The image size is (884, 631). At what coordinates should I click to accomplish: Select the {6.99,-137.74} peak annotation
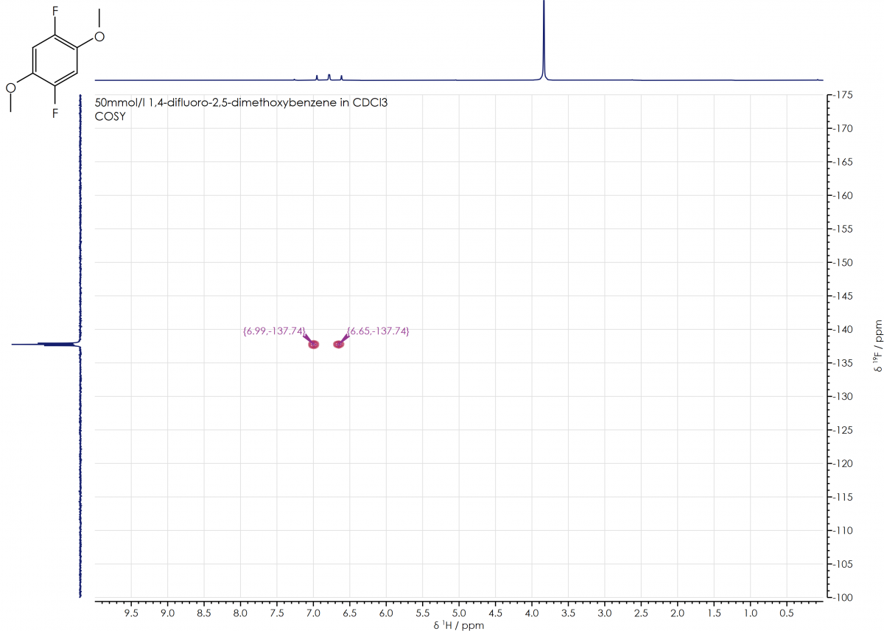[x=273, y=331]
